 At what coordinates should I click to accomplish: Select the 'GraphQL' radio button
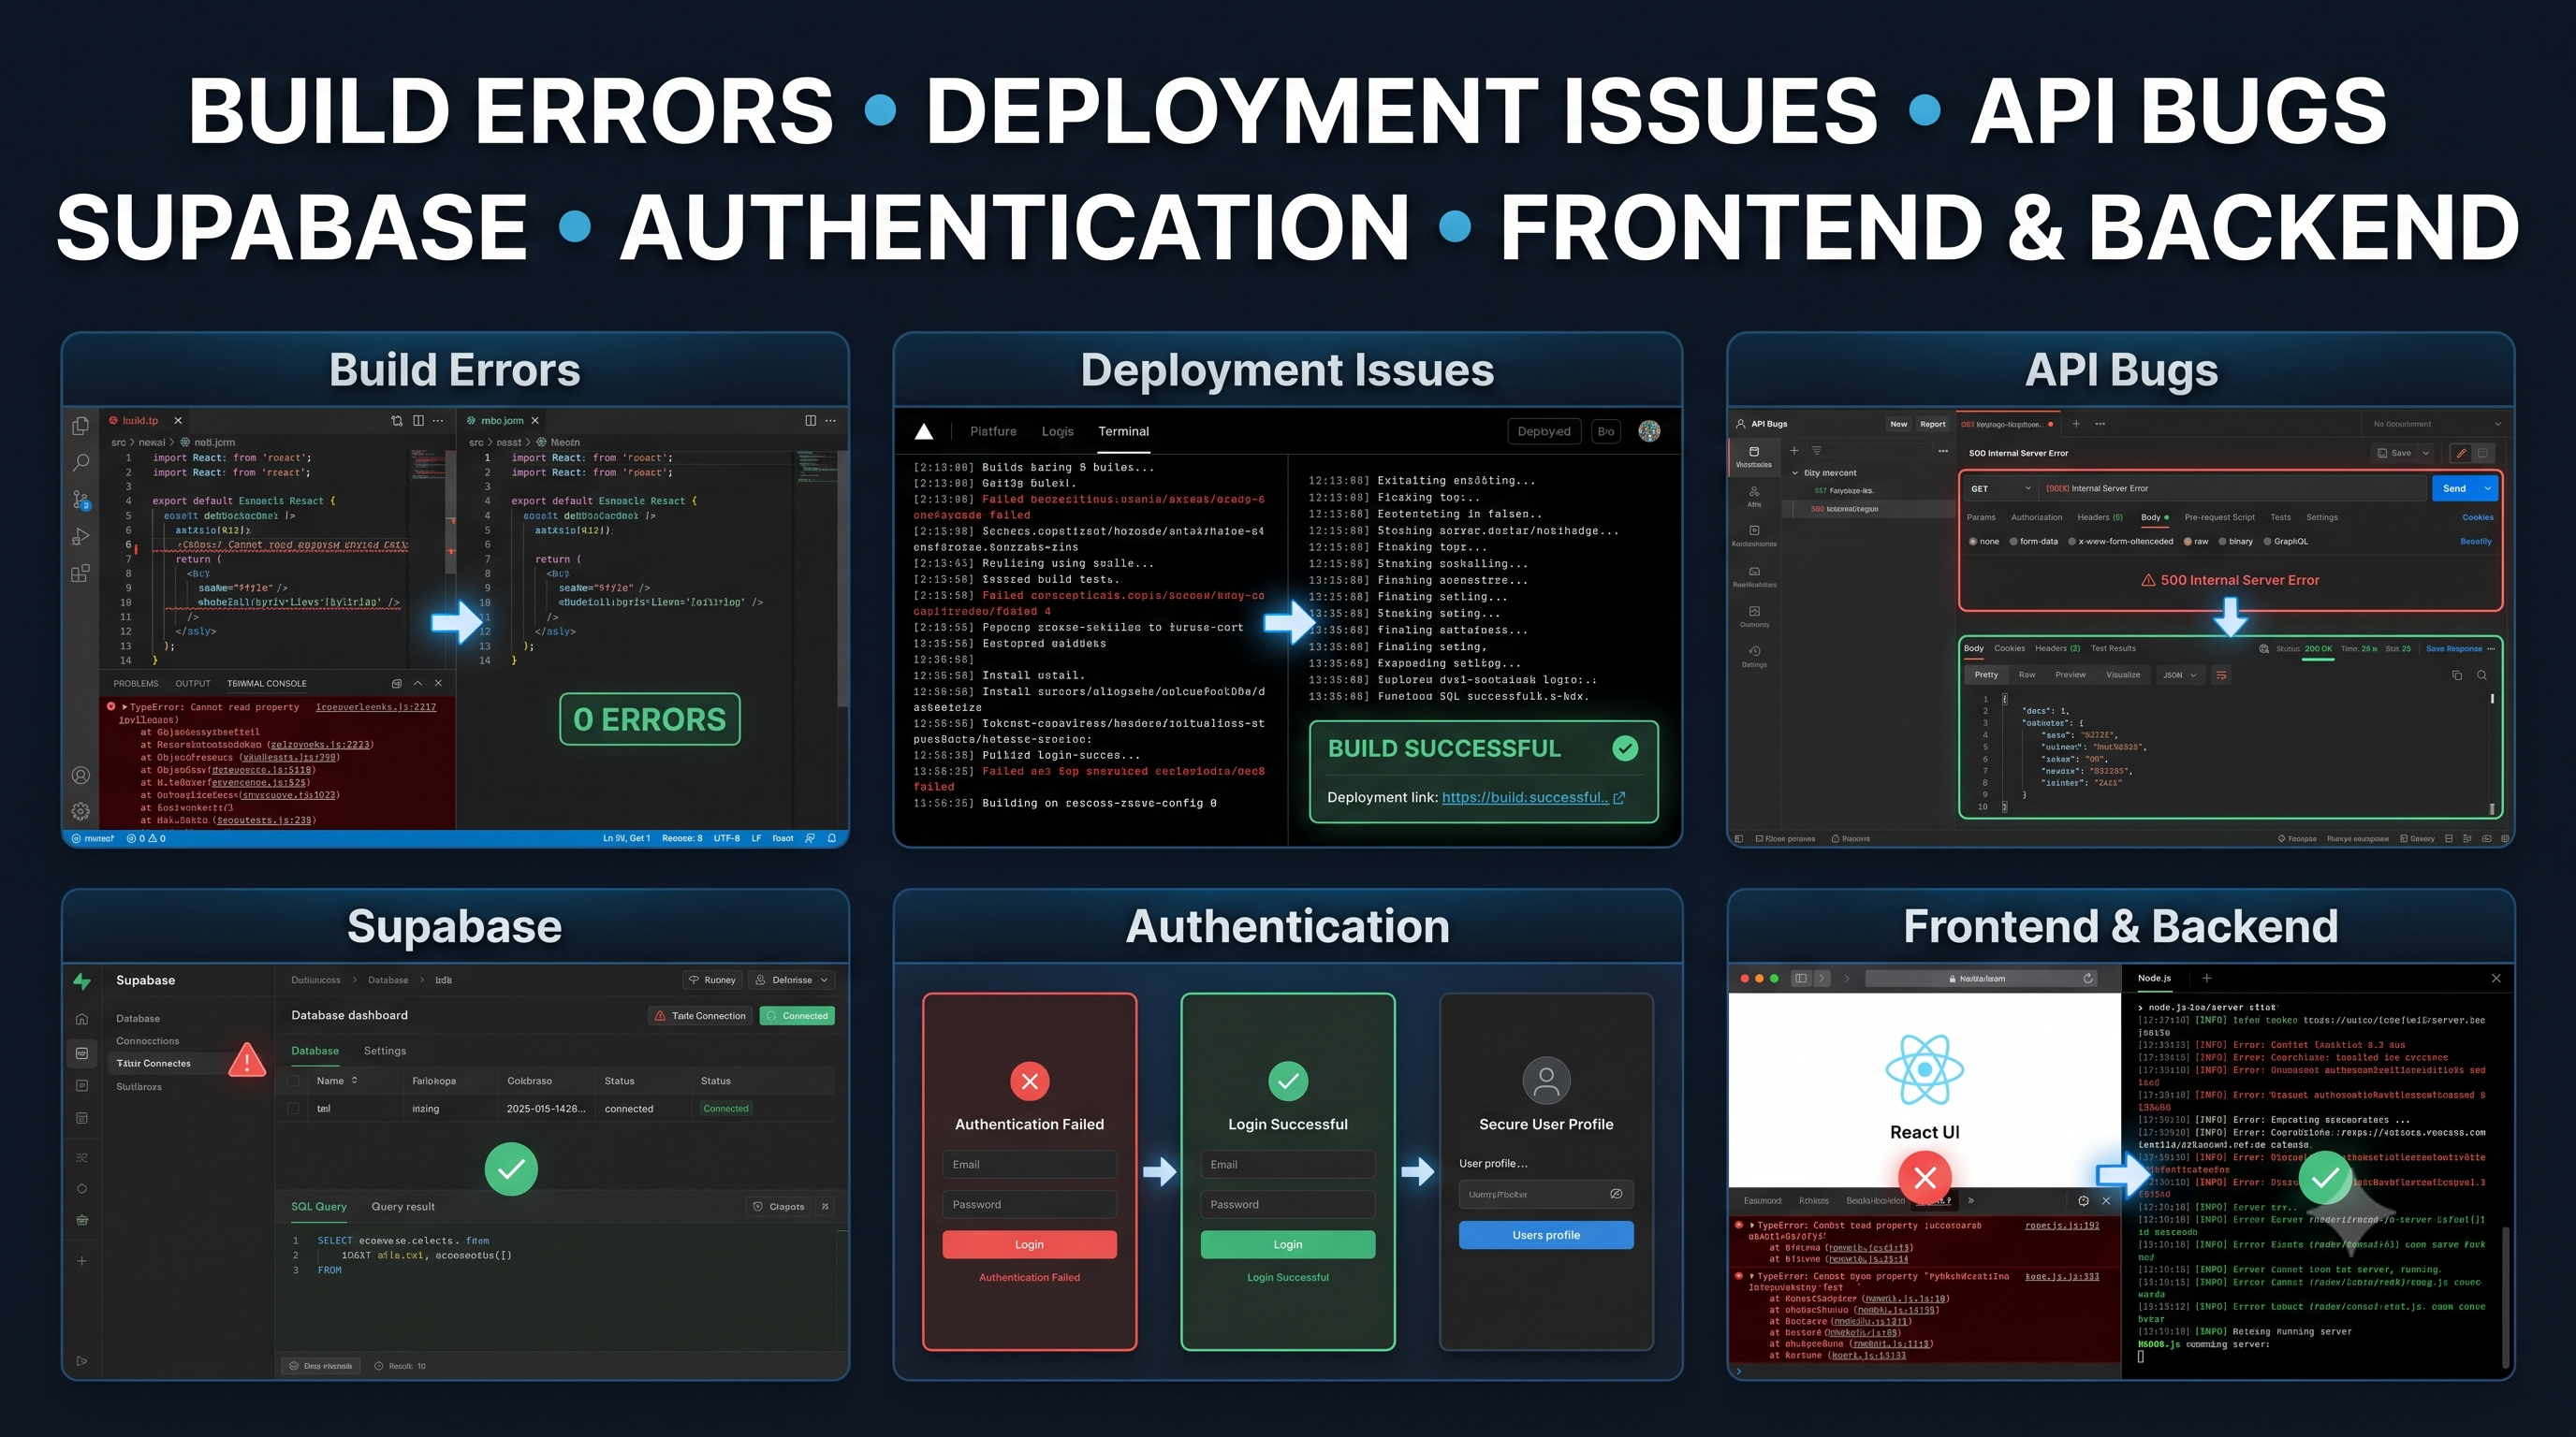(x=2268, y=542)
